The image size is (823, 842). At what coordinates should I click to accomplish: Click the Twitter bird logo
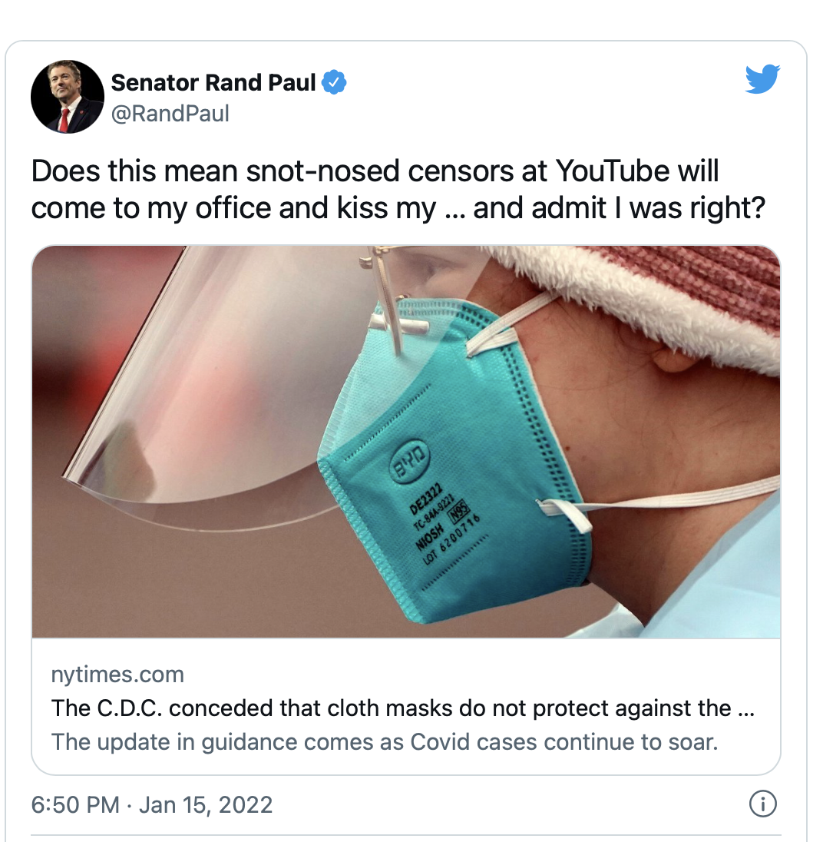(762, 79)
